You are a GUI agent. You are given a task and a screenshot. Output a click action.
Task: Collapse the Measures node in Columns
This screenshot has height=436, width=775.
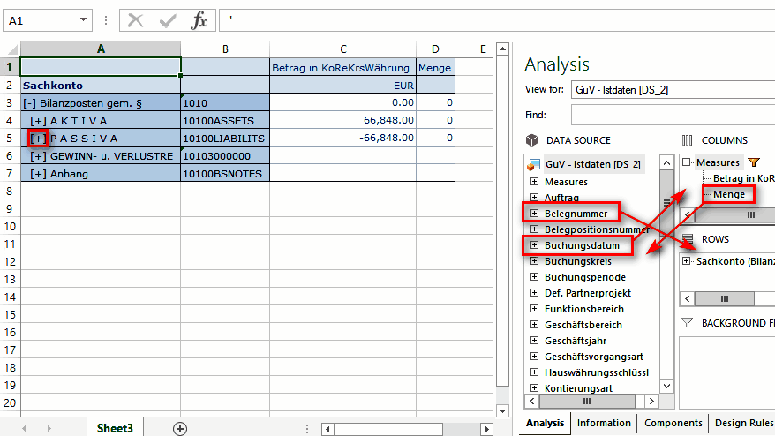pos(687,162)
